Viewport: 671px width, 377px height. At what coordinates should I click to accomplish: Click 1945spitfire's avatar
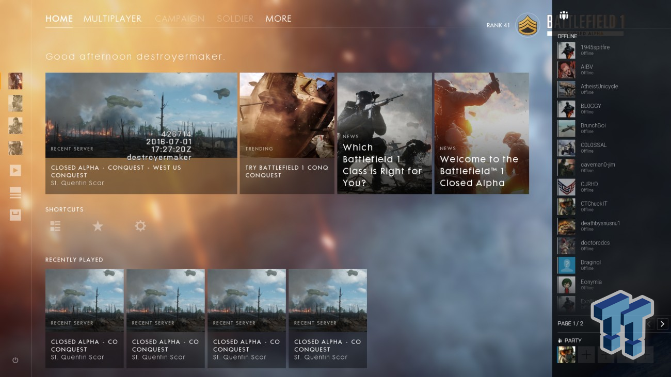coord(566,51)
